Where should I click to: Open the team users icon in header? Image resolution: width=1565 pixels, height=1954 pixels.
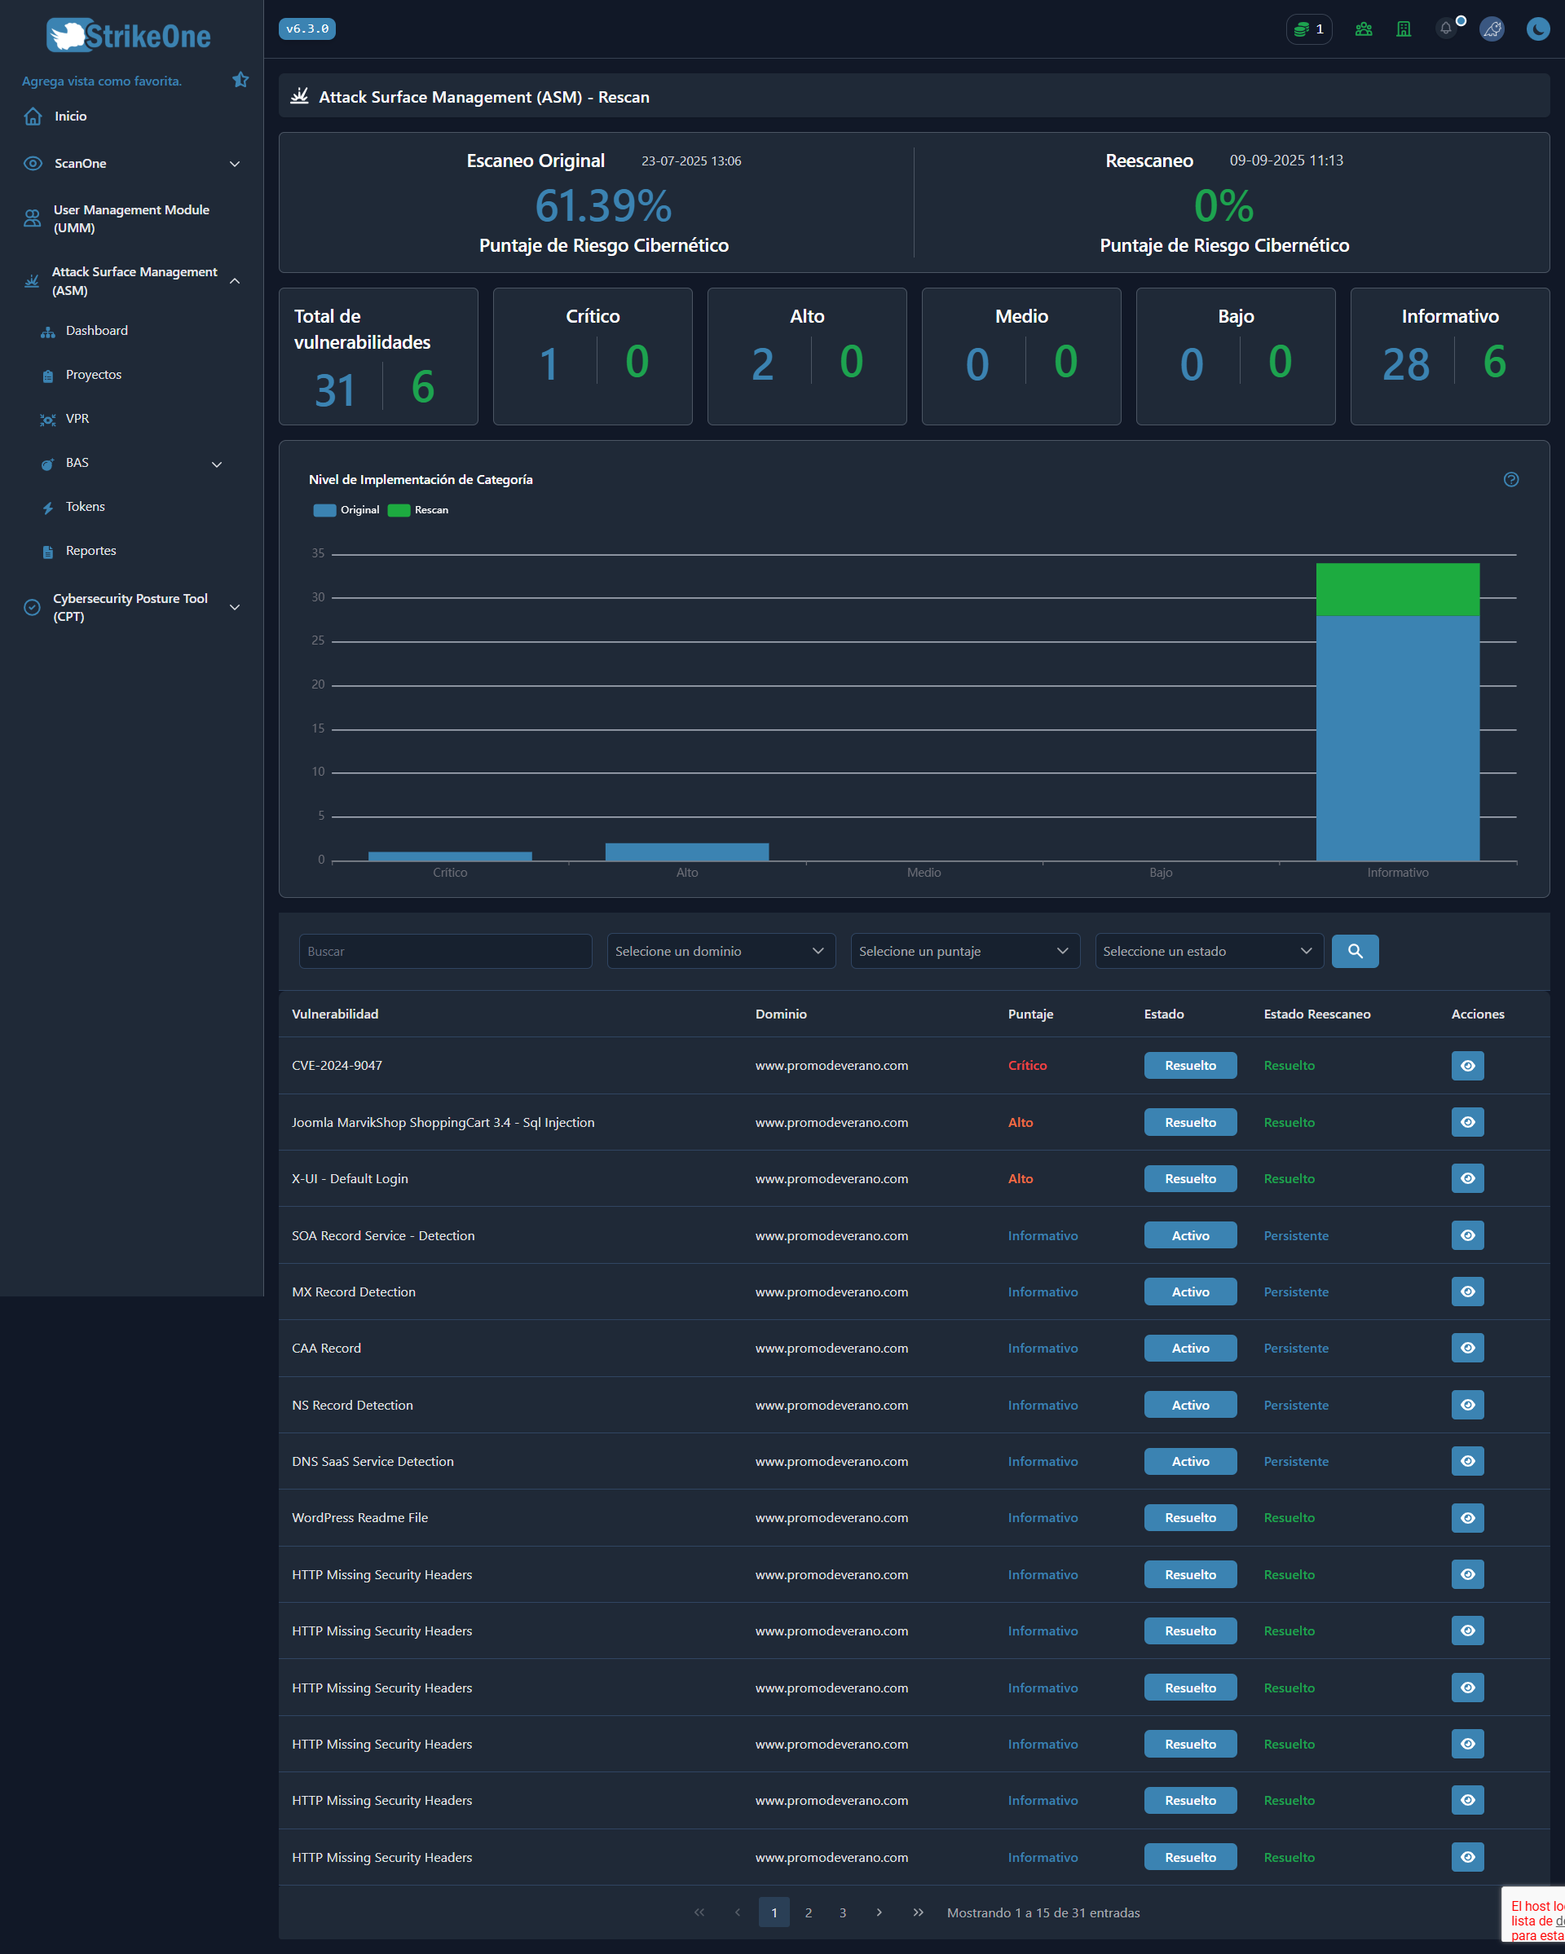[x=1363, y=29]
